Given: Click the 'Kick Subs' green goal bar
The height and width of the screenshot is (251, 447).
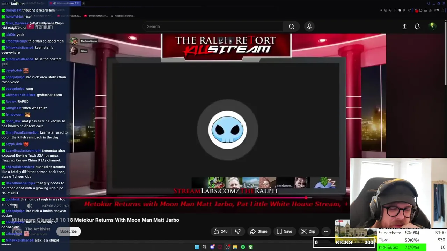Looking at the screenshot, I should coord(402,247).
